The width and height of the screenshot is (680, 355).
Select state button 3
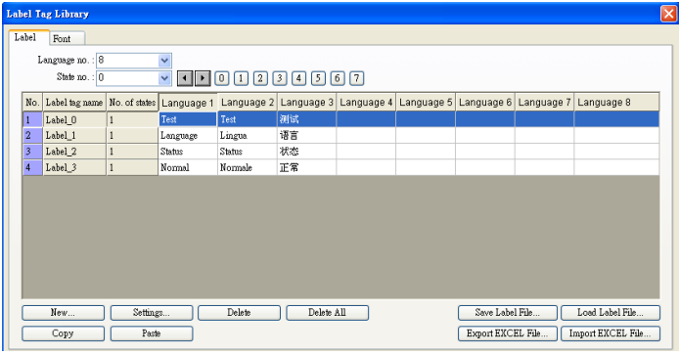click(x=280, y=78)
